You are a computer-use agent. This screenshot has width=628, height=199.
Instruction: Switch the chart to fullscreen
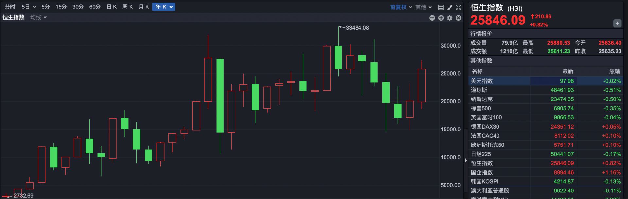click(x=459, y=7)
